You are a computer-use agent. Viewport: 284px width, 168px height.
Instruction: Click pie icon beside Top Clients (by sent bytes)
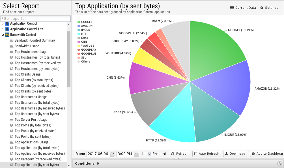pos(11,91)
